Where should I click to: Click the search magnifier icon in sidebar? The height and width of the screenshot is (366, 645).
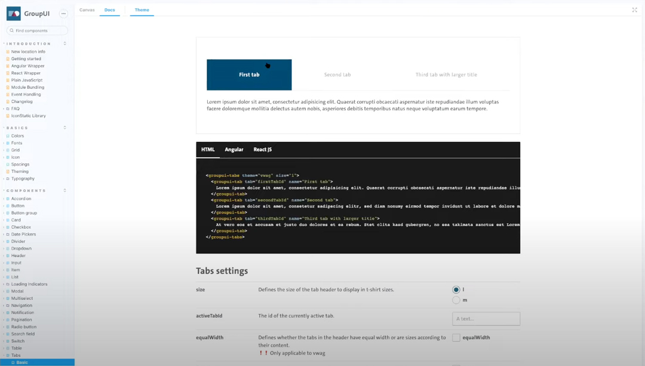point(11,30)
